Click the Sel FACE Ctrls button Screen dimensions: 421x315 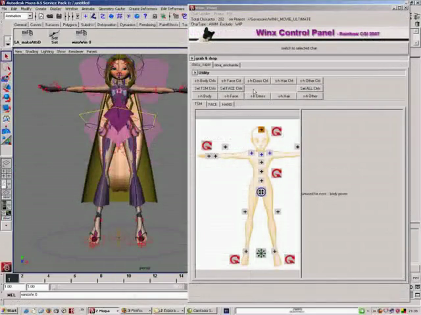[231, 89]
